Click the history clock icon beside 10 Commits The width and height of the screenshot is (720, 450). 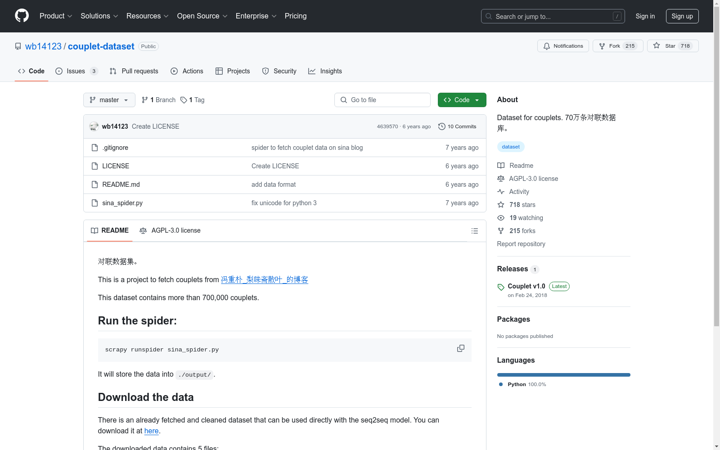(442, 126)
